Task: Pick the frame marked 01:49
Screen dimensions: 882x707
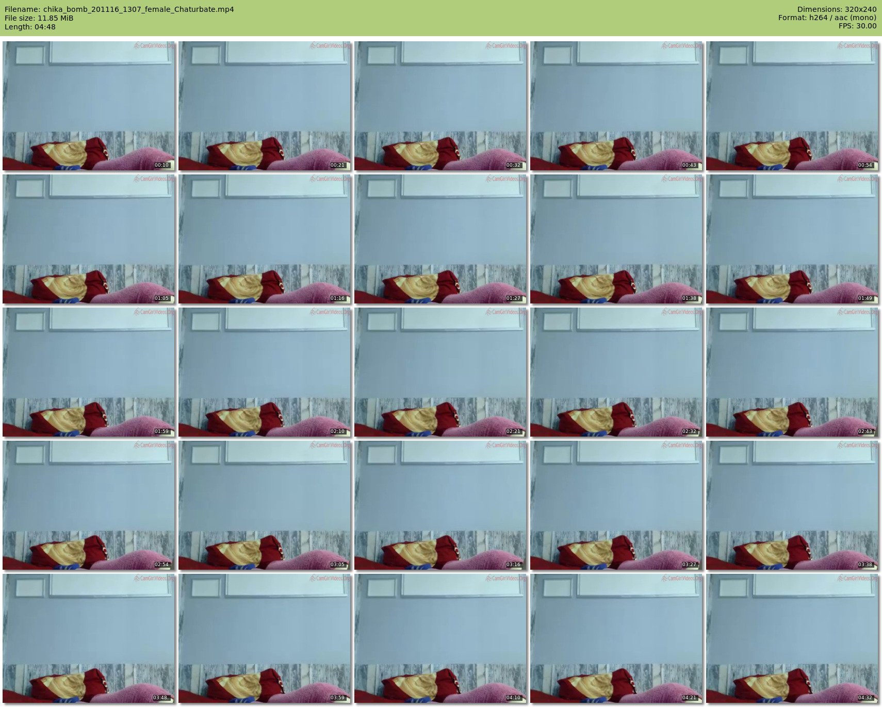Action: (792, 239)
